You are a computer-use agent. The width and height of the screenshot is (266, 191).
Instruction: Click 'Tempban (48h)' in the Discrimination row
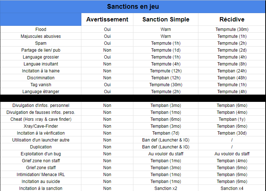232,78
